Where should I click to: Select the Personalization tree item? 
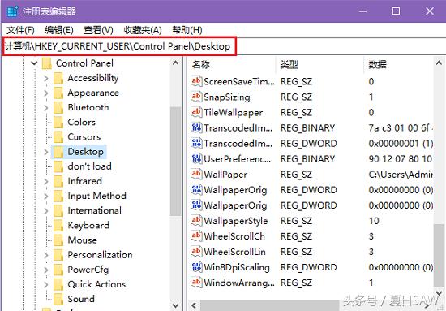(x=100, y=255)
